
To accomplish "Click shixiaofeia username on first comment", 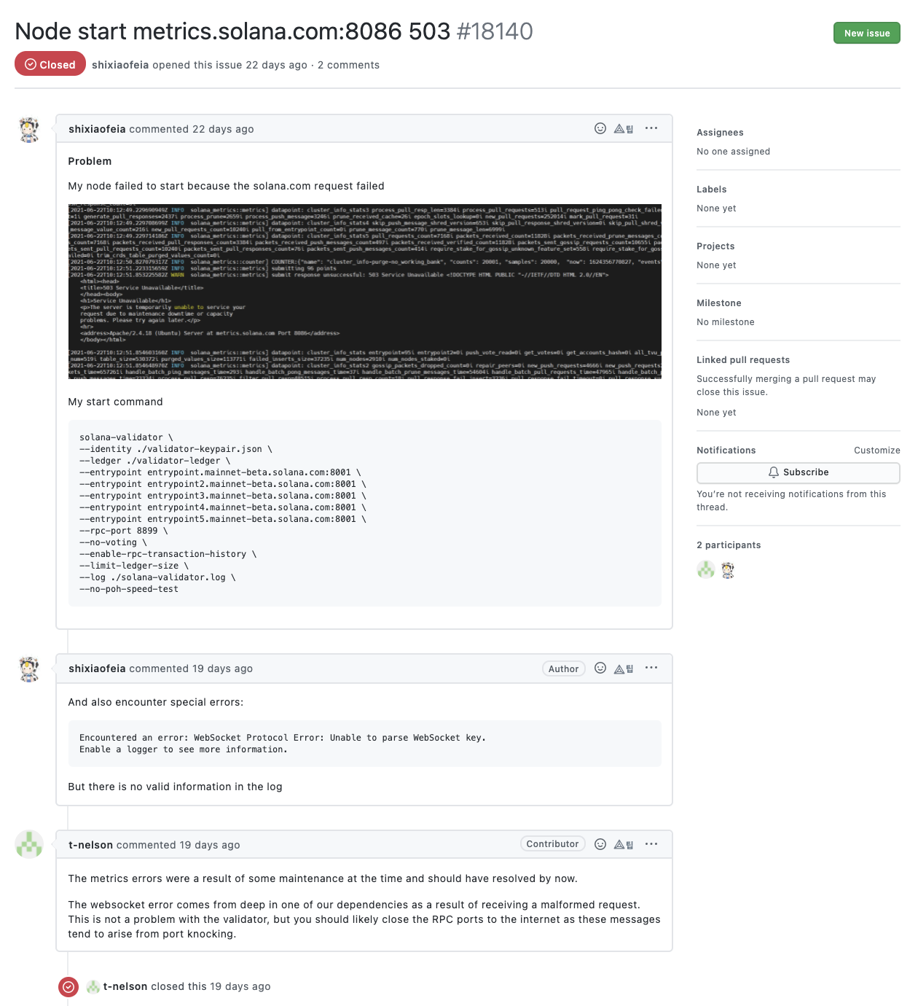I will [x=97, y=129].
